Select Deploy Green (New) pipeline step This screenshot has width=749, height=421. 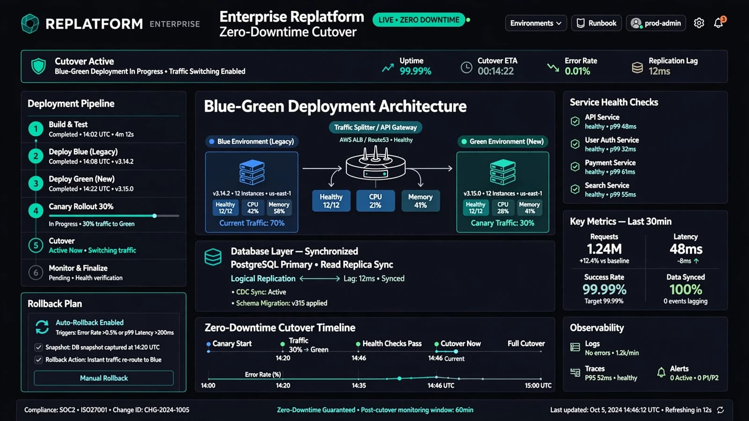pyautogui.click(x=104, y=183)
